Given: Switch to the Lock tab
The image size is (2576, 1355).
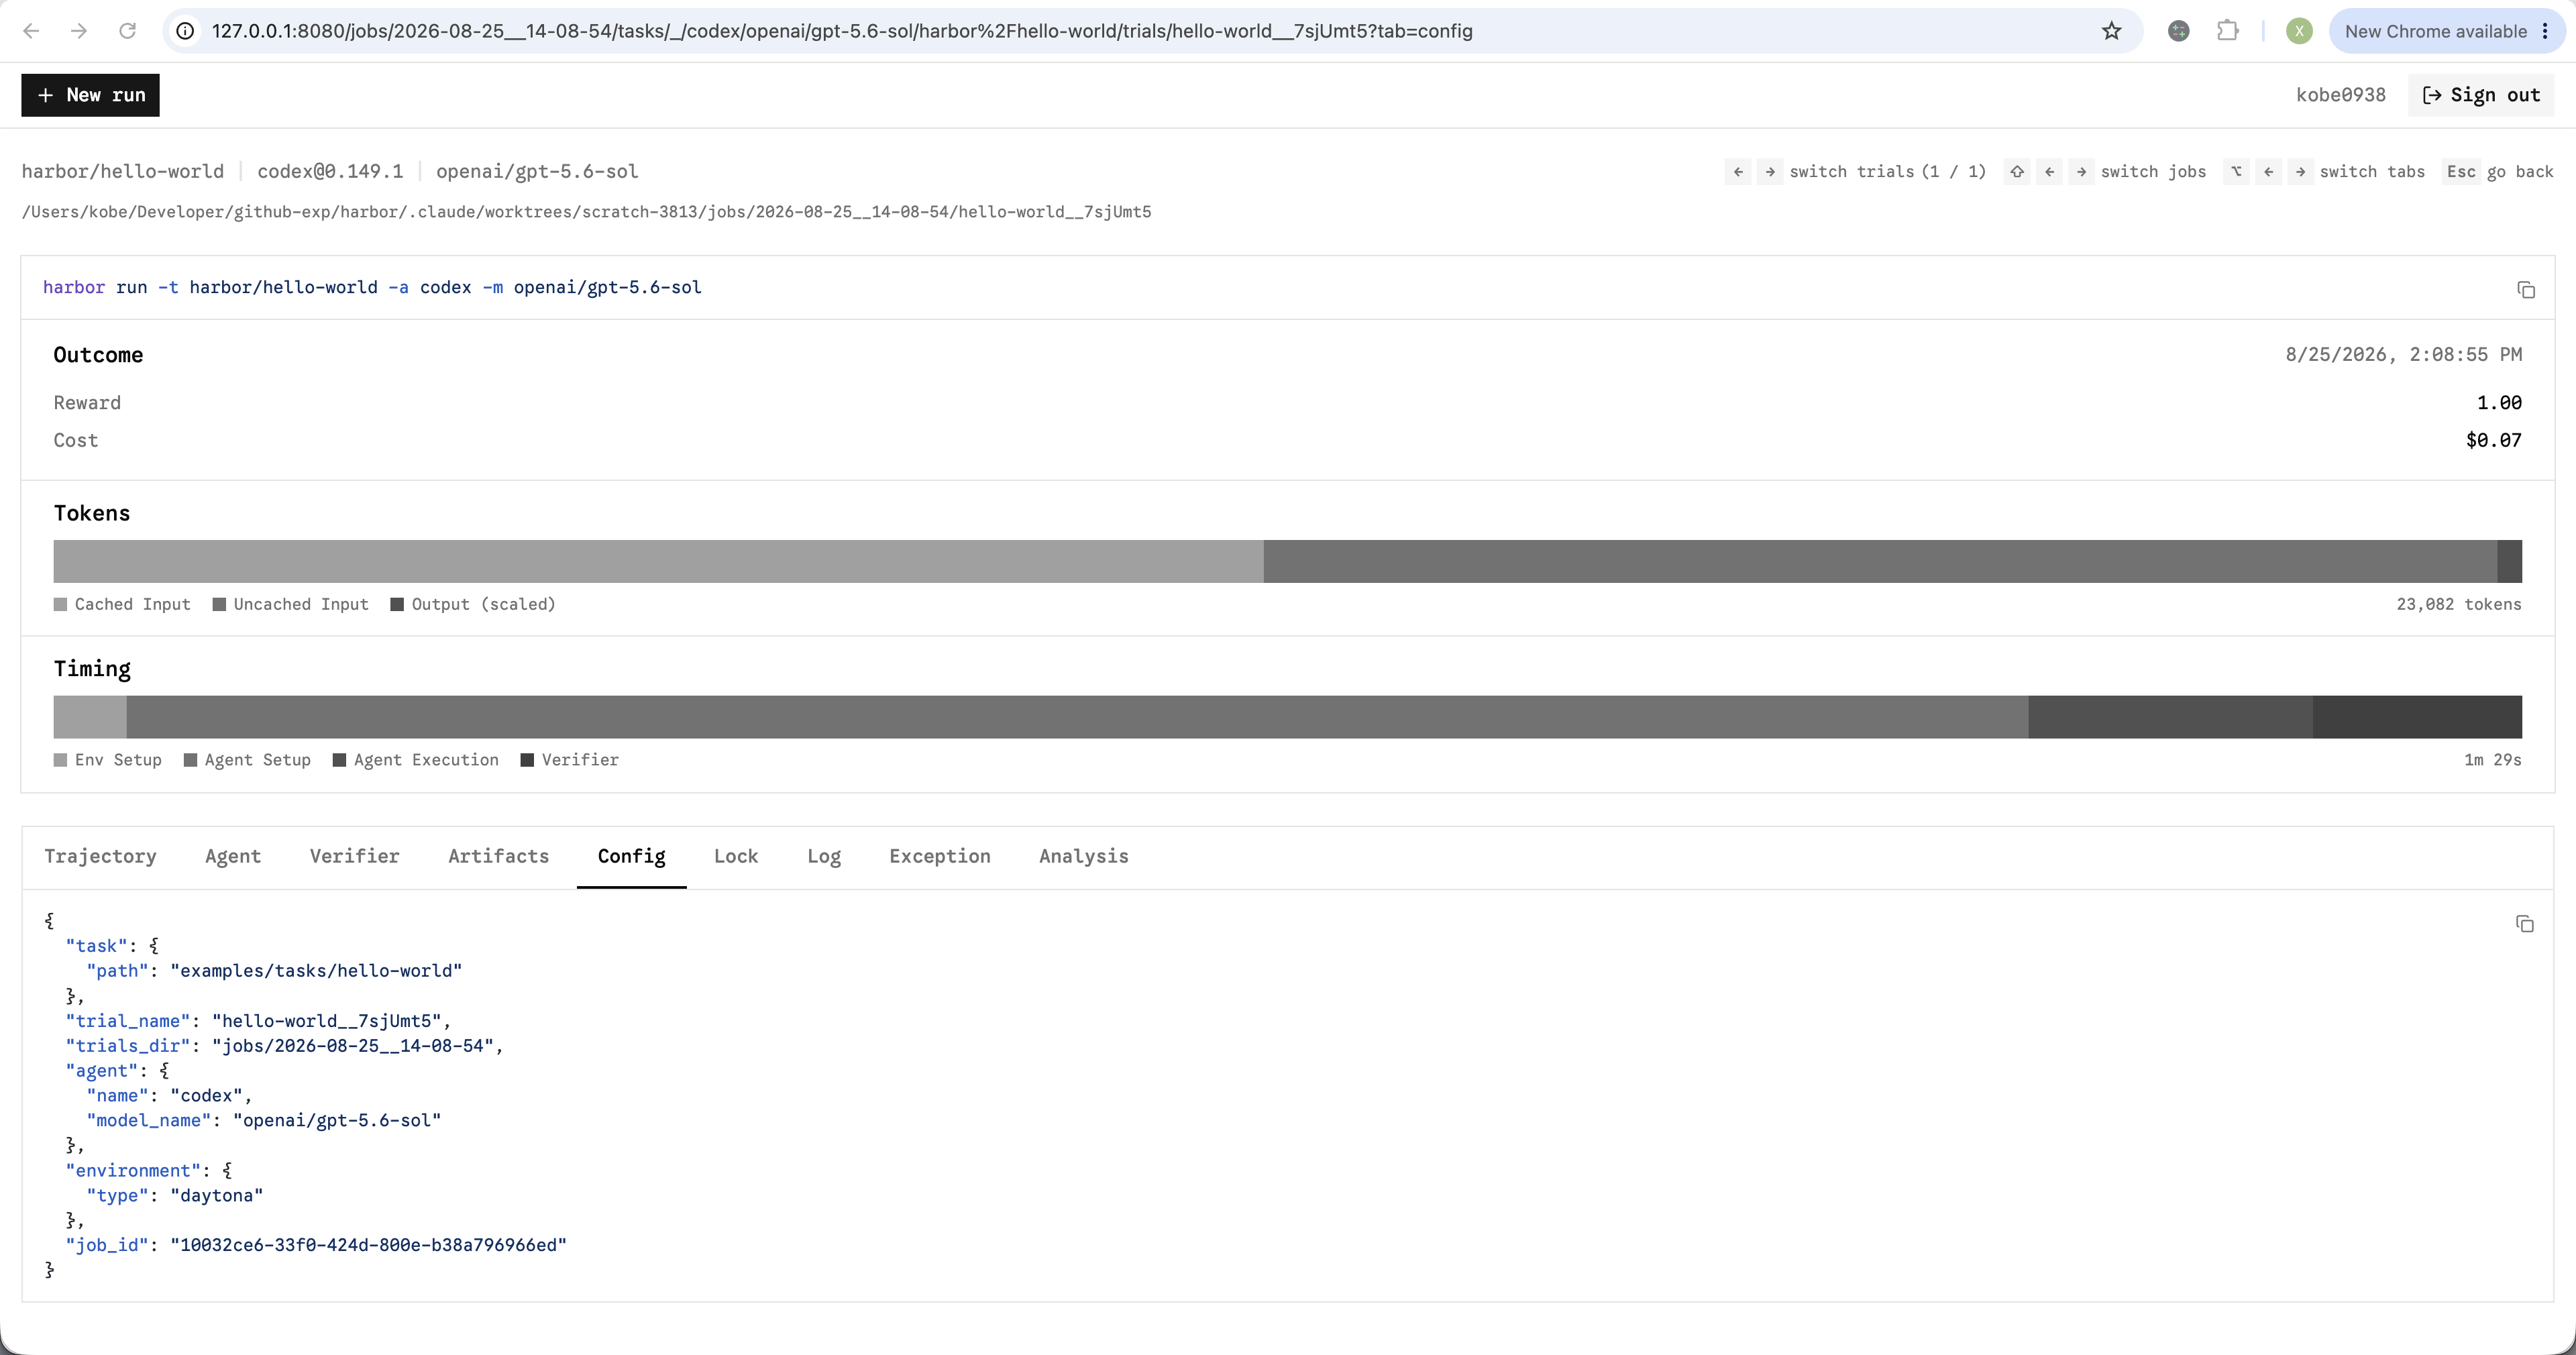Looking at the screenshot, I should click(x=736, y=857).
